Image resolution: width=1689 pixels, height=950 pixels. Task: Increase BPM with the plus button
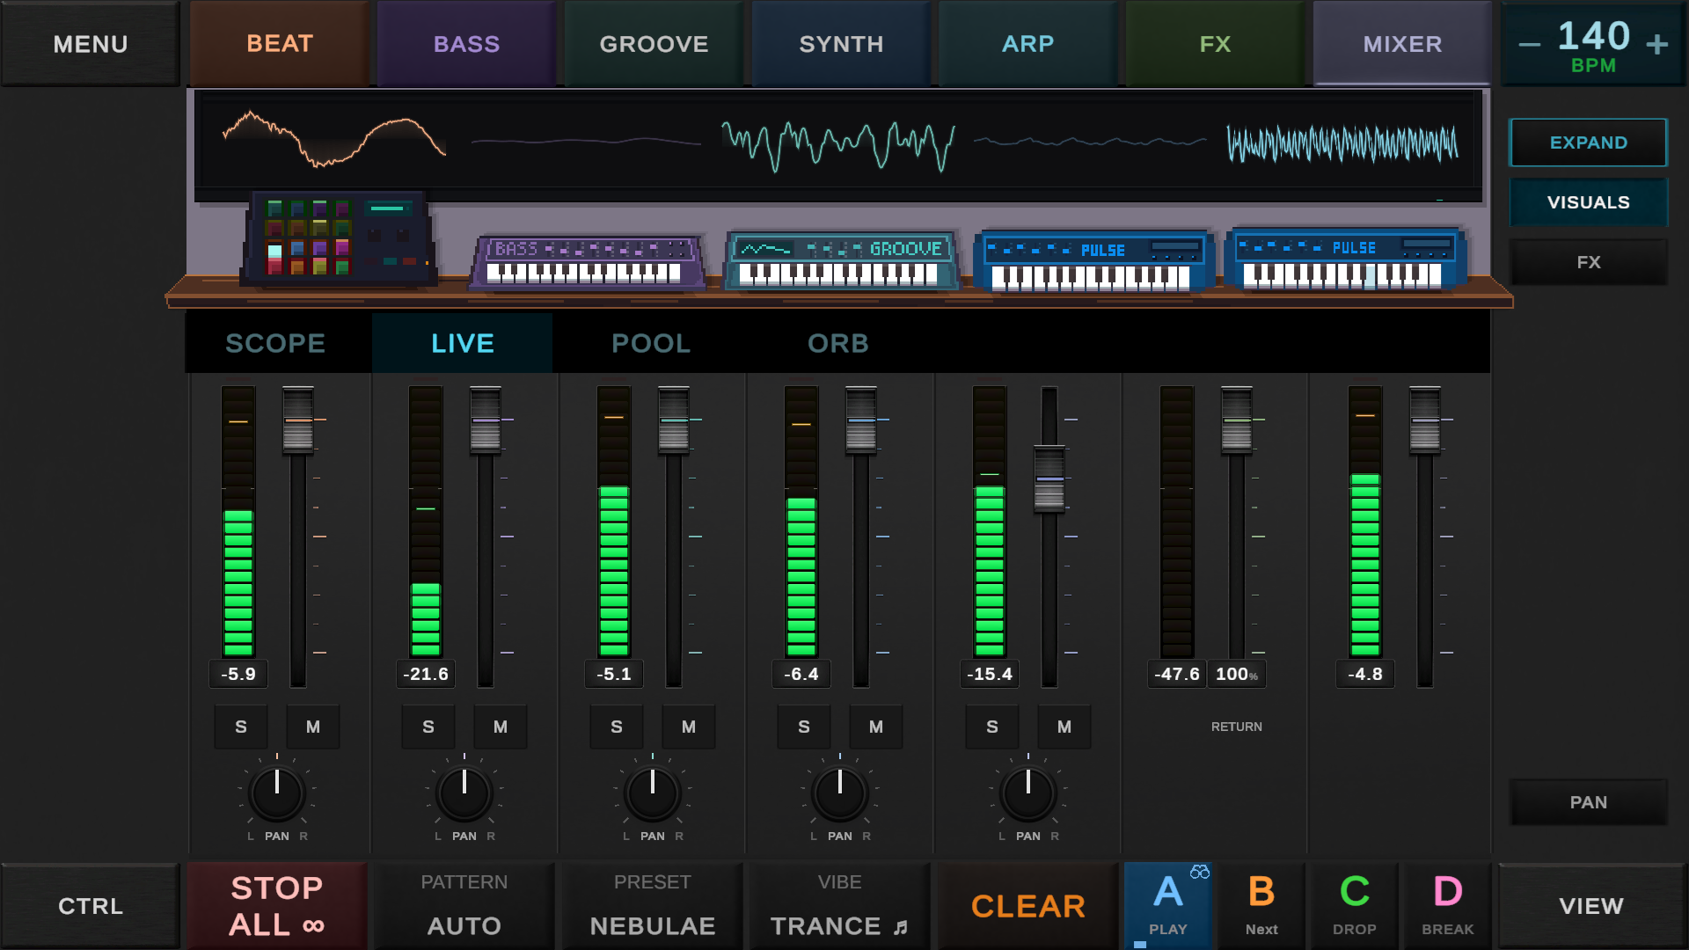[1657, 44]
